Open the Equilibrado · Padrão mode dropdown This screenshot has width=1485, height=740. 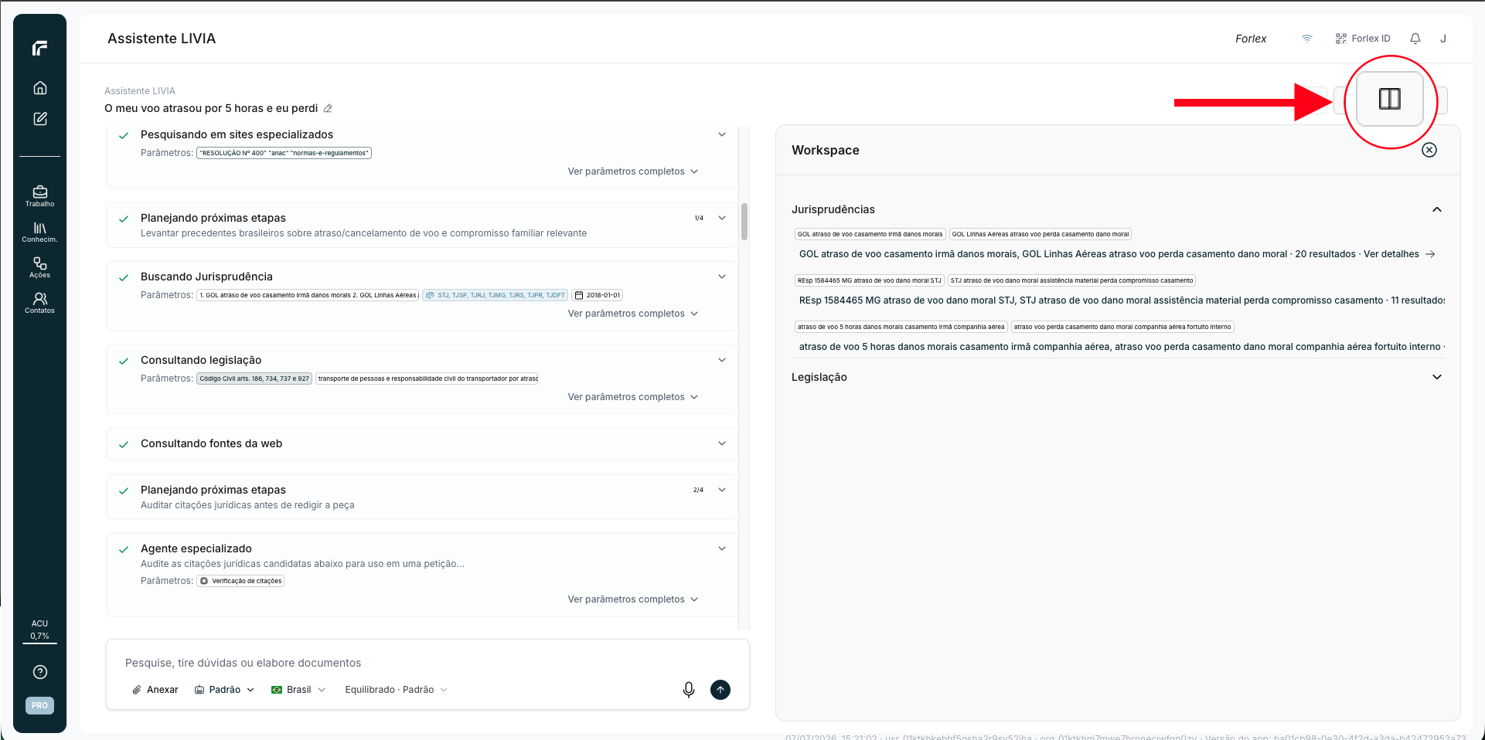396,690
